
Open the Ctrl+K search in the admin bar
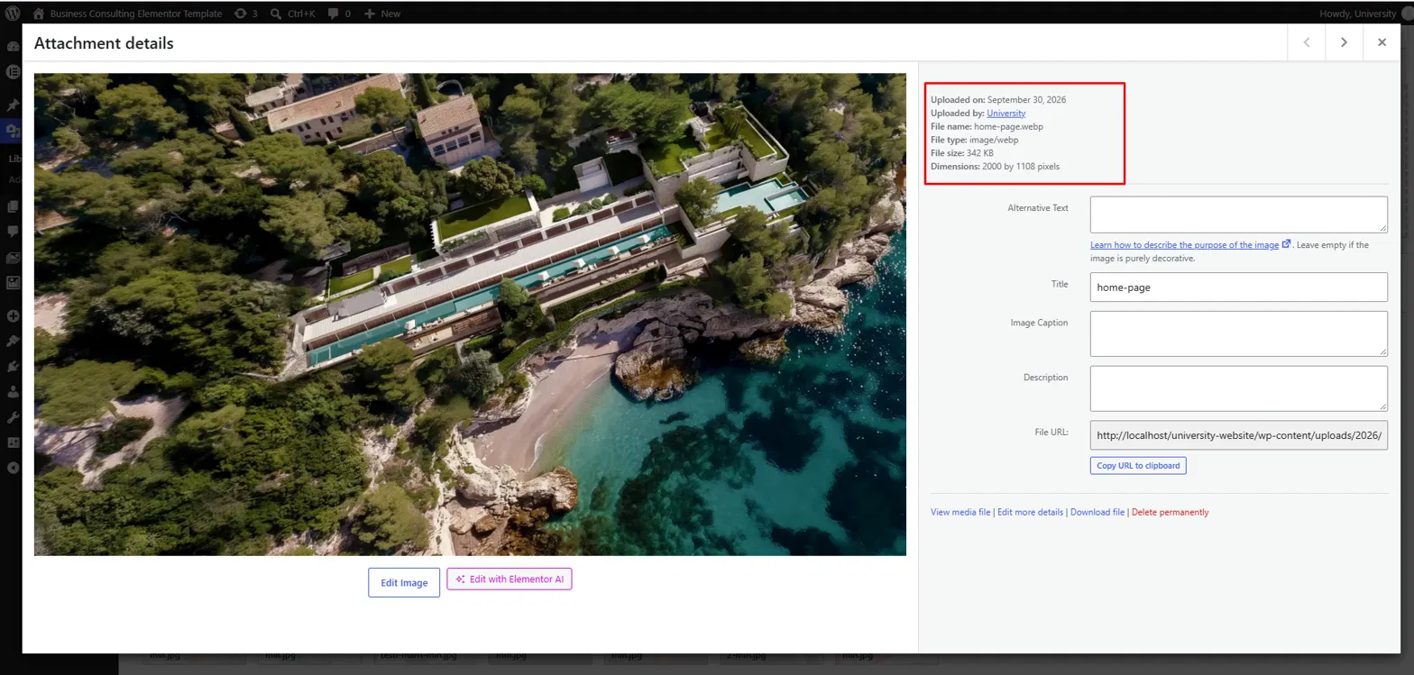[293, 14]
